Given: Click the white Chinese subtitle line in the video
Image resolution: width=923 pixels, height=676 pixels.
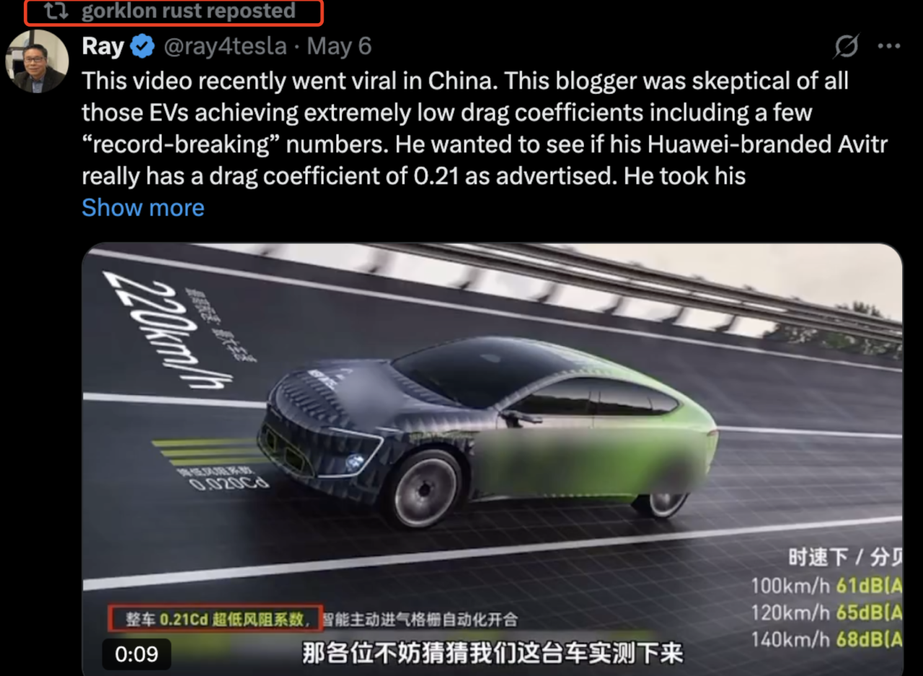Looking at the screenshot, I should tap(492, 654).
